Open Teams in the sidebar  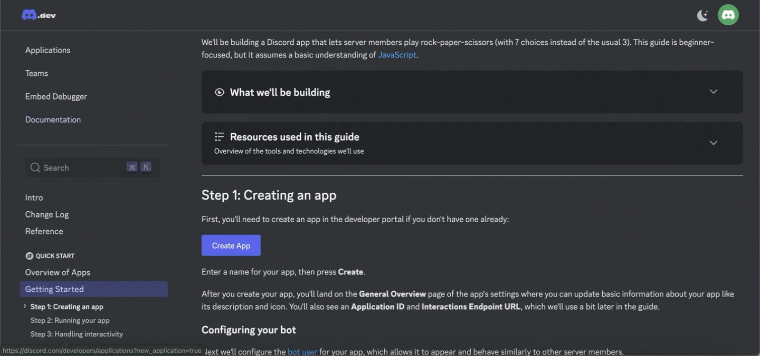click(36, 73)
